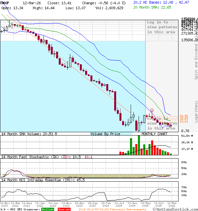Viewport: 198px width, 211px height.
Task: Click the green Bullish legend badge
Action: (48, 209)
